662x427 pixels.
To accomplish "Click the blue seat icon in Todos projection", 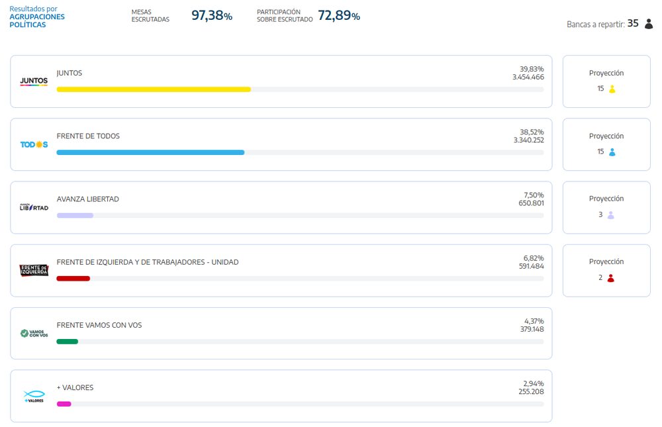I will [612, 152].
